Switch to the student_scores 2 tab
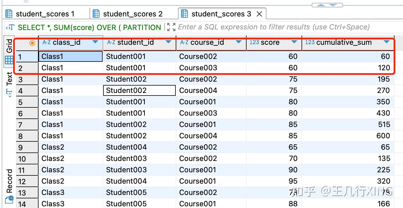This screenshot has height=208, width=403. [x=133, y=13]
